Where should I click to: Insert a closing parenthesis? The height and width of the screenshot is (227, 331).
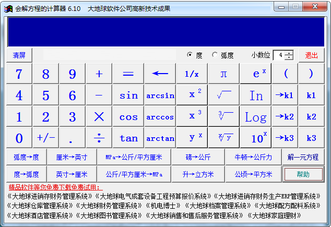(x=312, y=74)
